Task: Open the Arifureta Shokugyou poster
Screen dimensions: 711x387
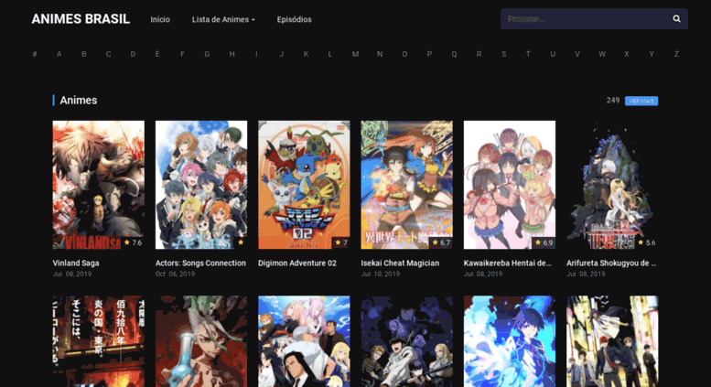Action: (x=612, y=185)
